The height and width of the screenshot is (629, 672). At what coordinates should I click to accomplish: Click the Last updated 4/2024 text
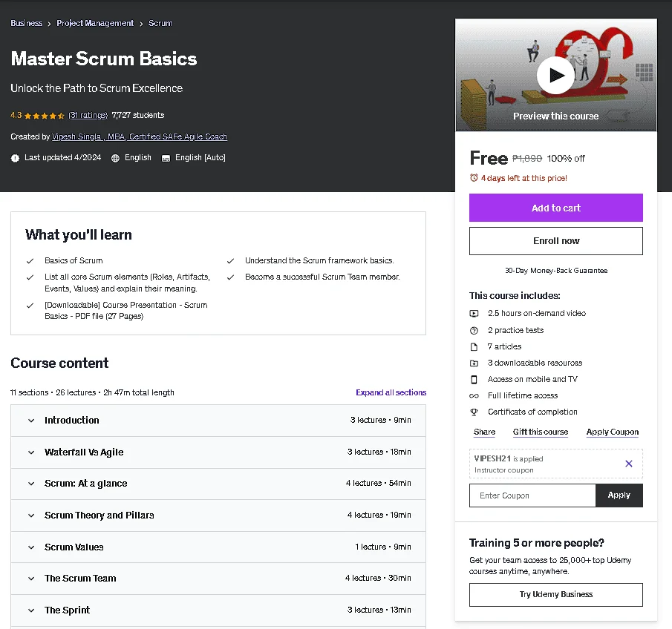tap(62, 157)
